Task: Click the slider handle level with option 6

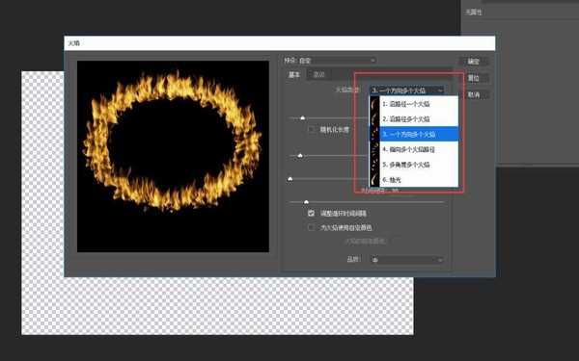Action: (x=290, y=179)
